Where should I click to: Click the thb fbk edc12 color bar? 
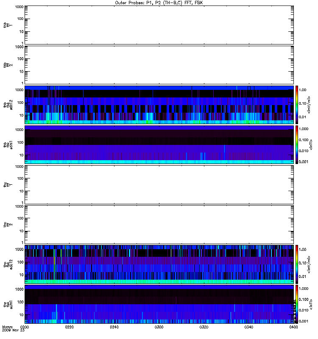[x=297, y=105]
